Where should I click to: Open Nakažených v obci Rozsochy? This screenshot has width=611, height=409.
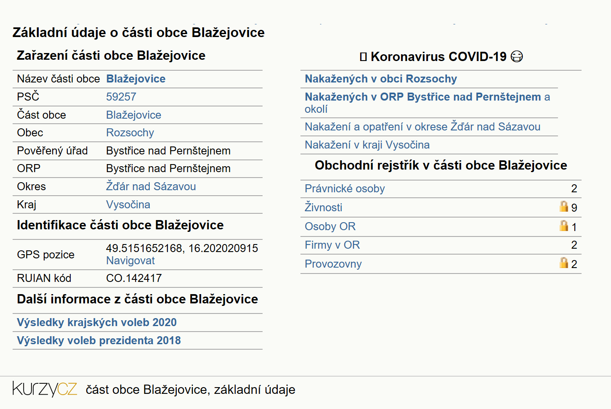coord(381,79)
